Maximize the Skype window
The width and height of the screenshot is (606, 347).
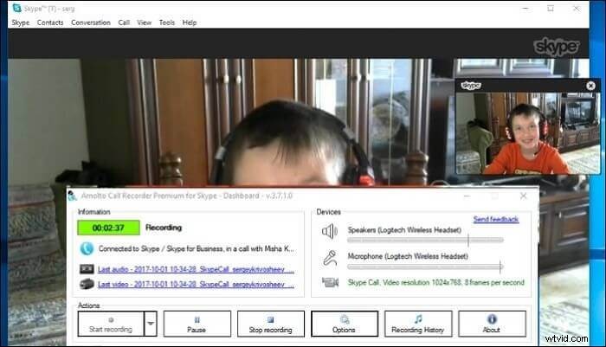[551, 8]
